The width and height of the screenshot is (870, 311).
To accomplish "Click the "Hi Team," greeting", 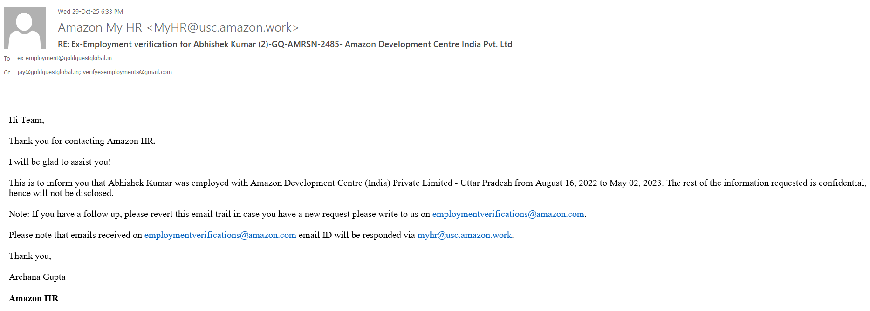I will tap(27, 120).
